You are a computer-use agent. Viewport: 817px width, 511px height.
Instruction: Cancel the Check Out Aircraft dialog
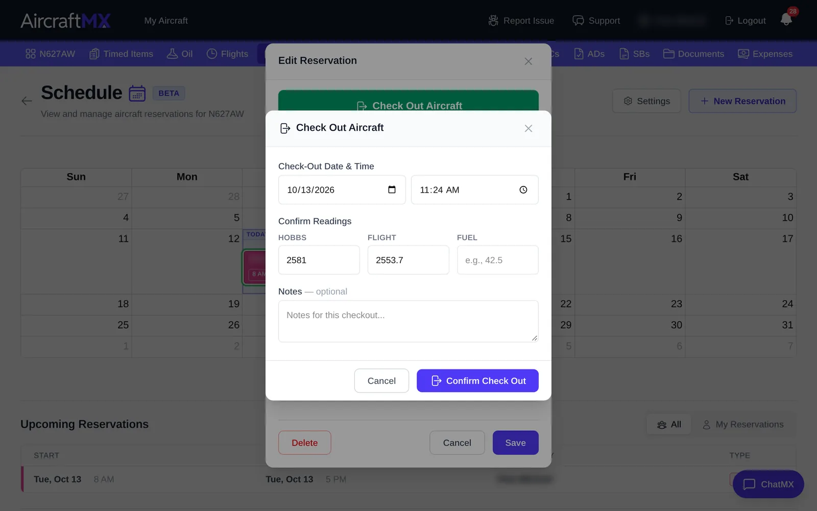(381, 381)
